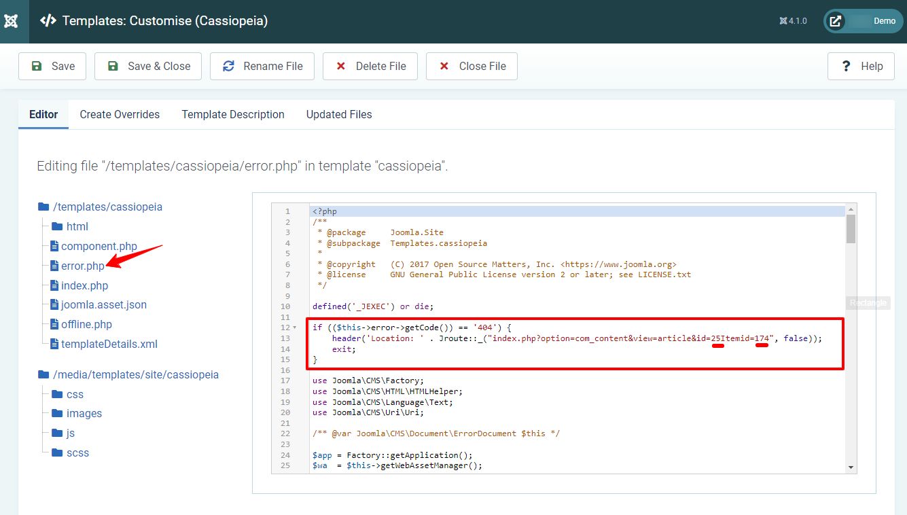Viewport: 907px width, 515px height.
Task: Open the Demo site preview link
Action: click(863, 21)
